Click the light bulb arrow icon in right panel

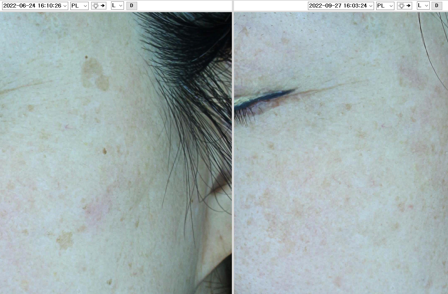404,6
